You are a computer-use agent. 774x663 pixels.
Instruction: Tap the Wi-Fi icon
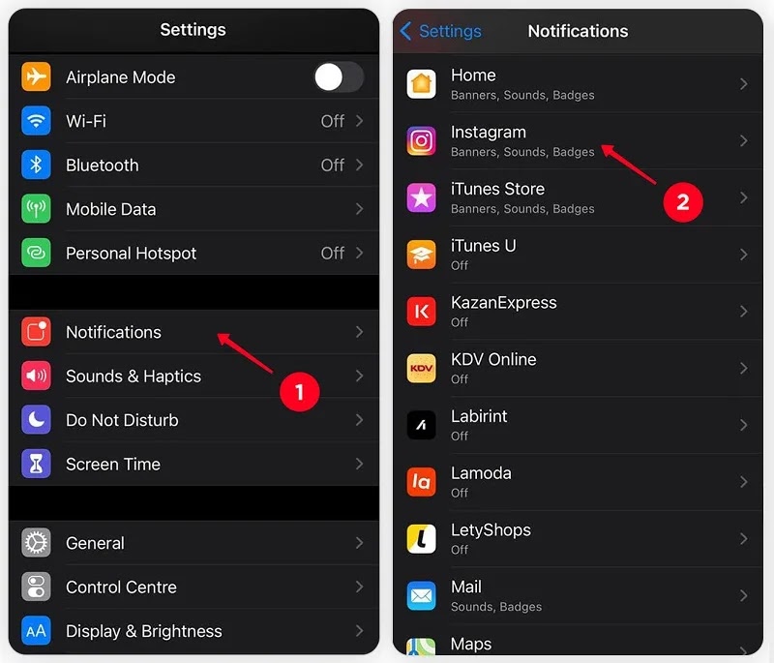tap(36, 120)
